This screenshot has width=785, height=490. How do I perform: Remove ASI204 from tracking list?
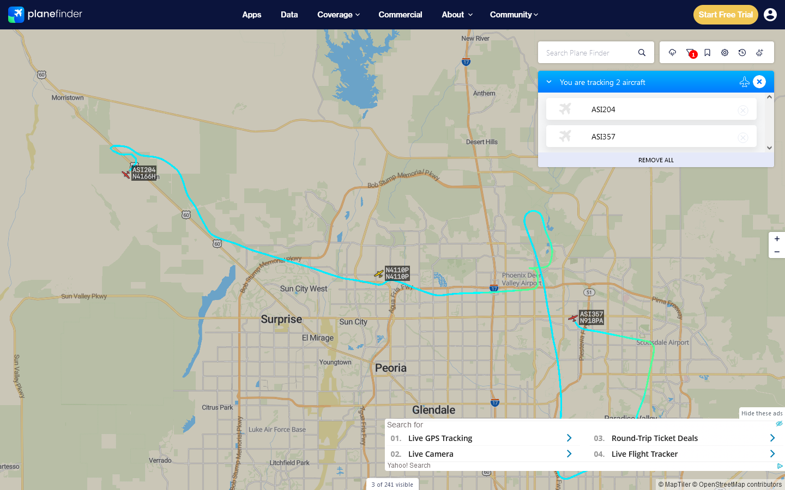tap(743, 111)
